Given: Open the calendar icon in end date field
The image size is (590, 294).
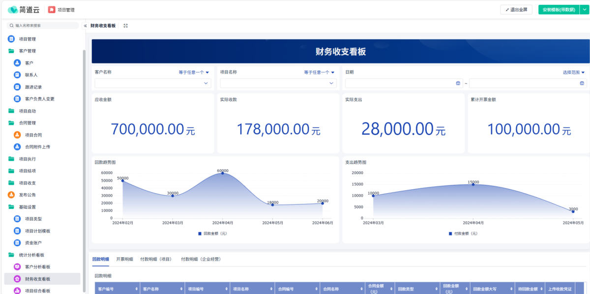Looking at the screenshot, I should [582, 84].
